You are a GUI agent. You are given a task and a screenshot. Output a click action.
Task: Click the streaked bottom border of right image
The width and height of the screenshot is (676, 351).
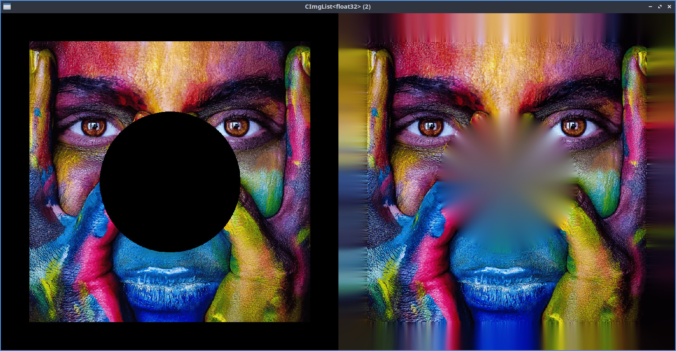coord(507,336)
